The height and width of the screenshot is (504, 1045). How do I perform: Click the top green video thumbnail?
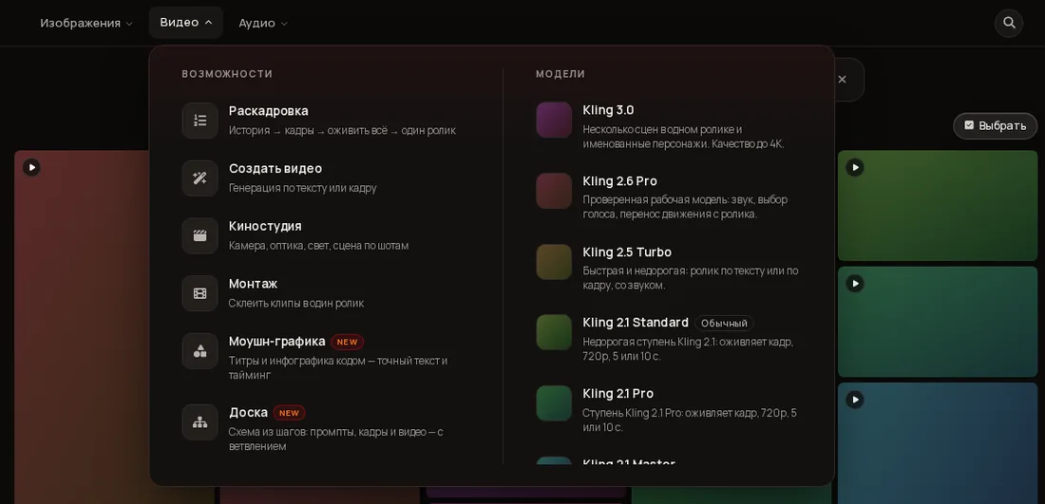click(937, 206)
